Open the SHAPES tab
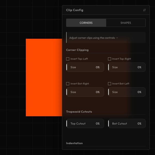 [126, 23]
